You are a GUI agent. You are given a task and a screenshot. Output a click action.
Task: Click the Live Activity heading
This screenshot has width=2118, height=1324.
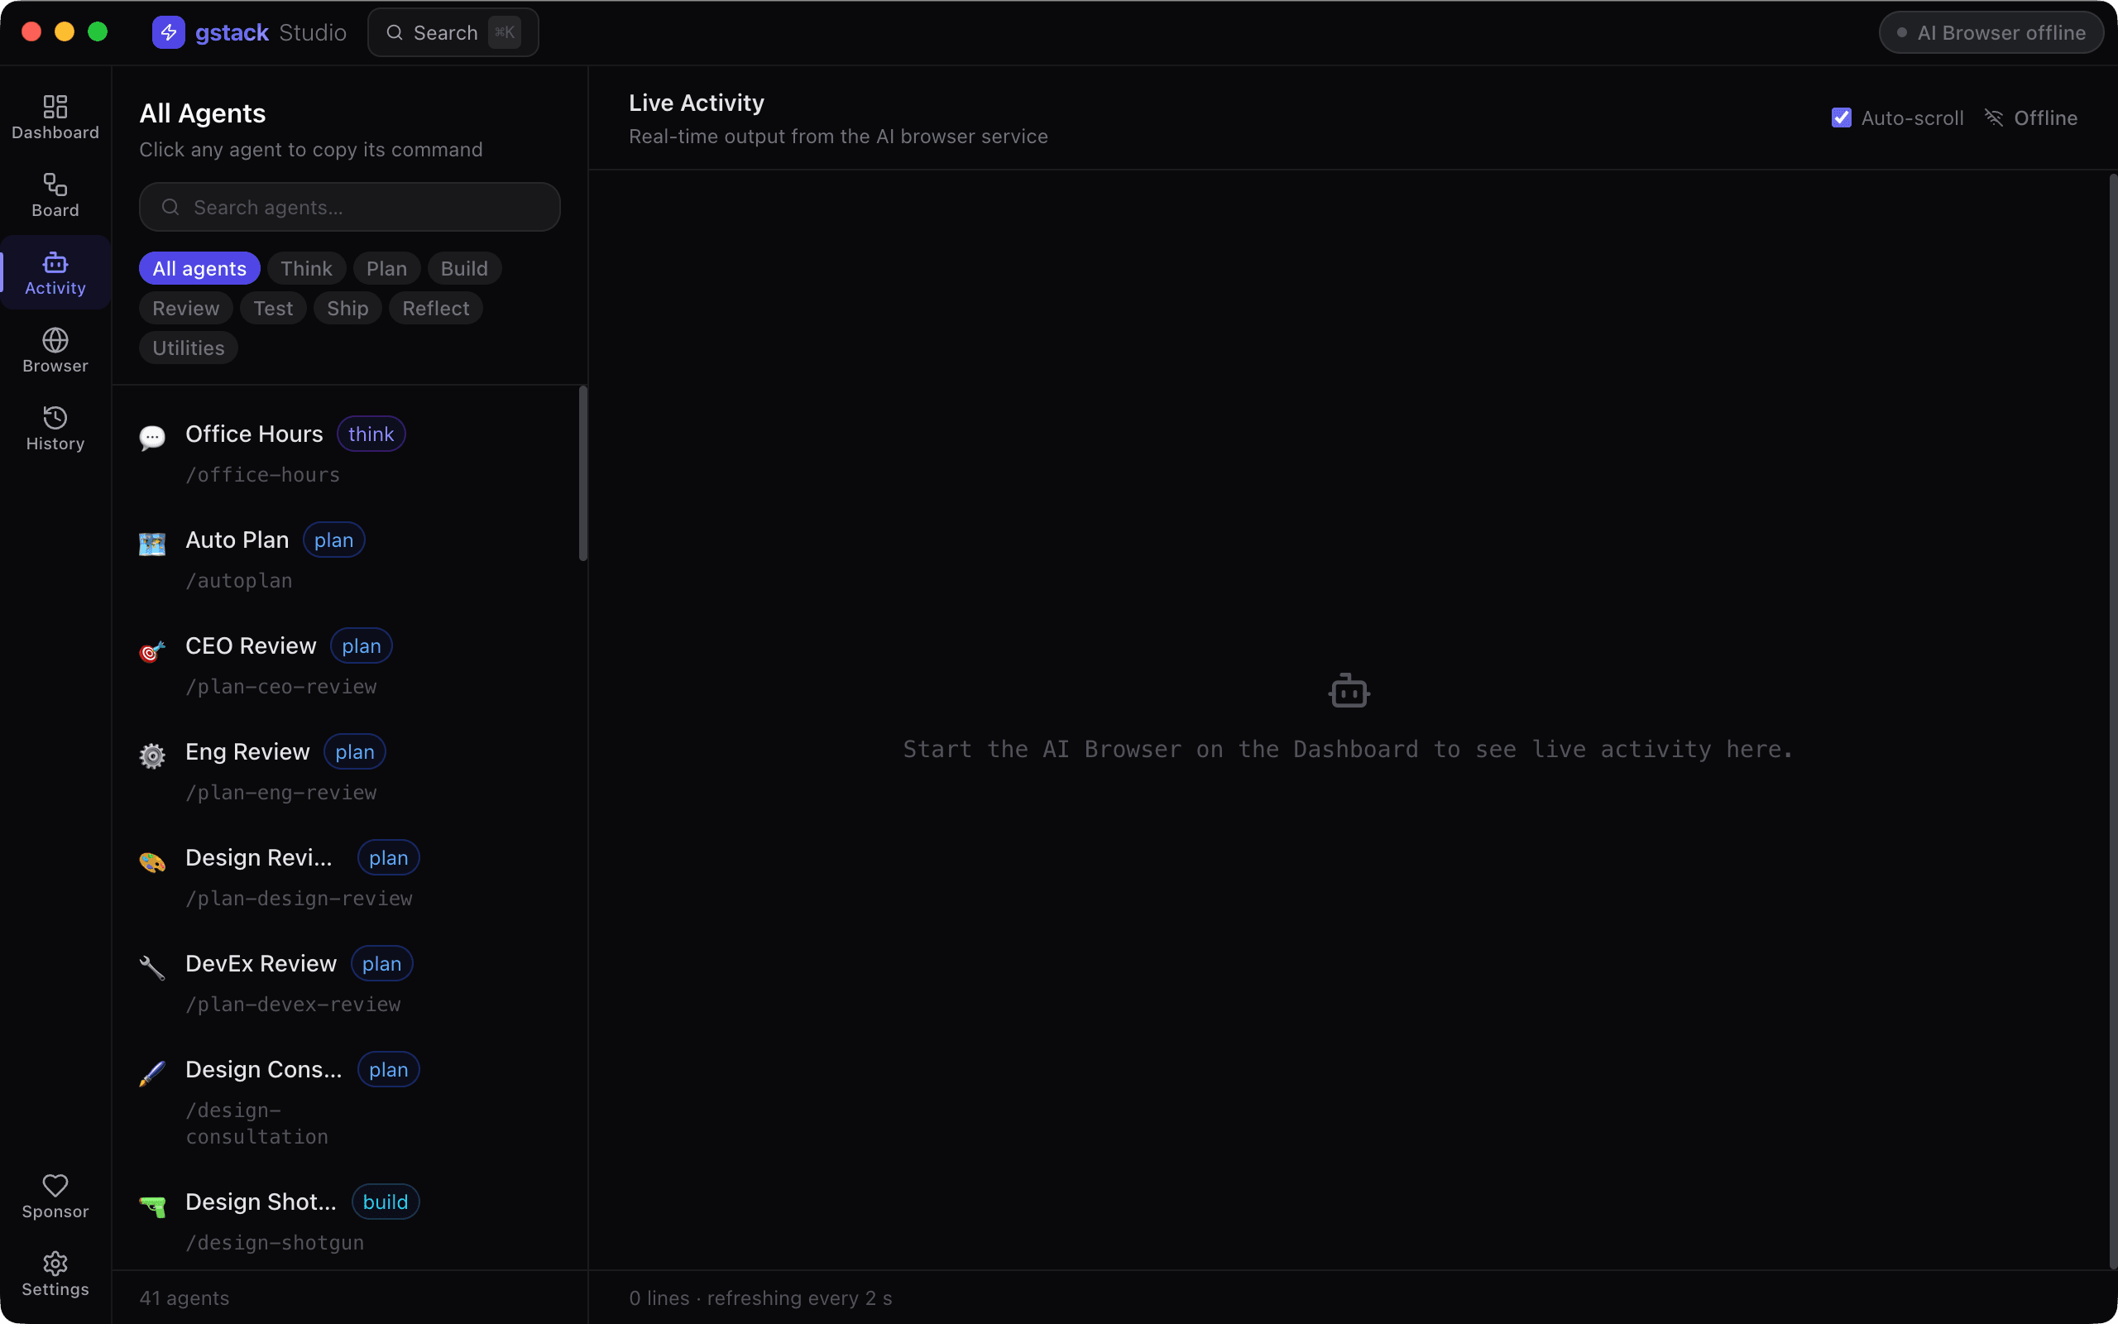(x=697, y=103)
